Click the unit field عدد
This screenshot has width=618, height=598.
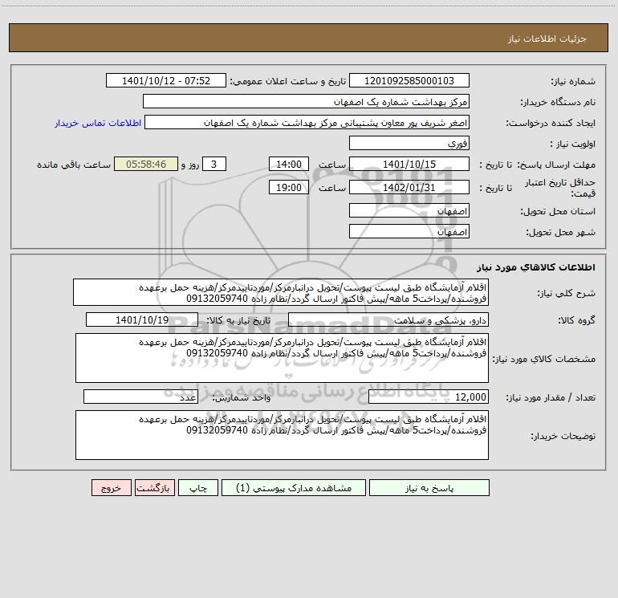click(140, 397)
